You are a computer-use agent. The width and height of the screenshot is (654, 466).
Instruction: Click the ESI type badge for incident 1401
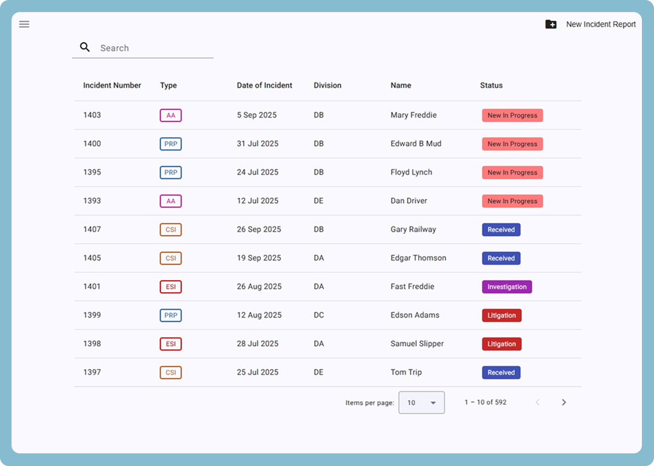pyautogui.click(x=171, y=287)
